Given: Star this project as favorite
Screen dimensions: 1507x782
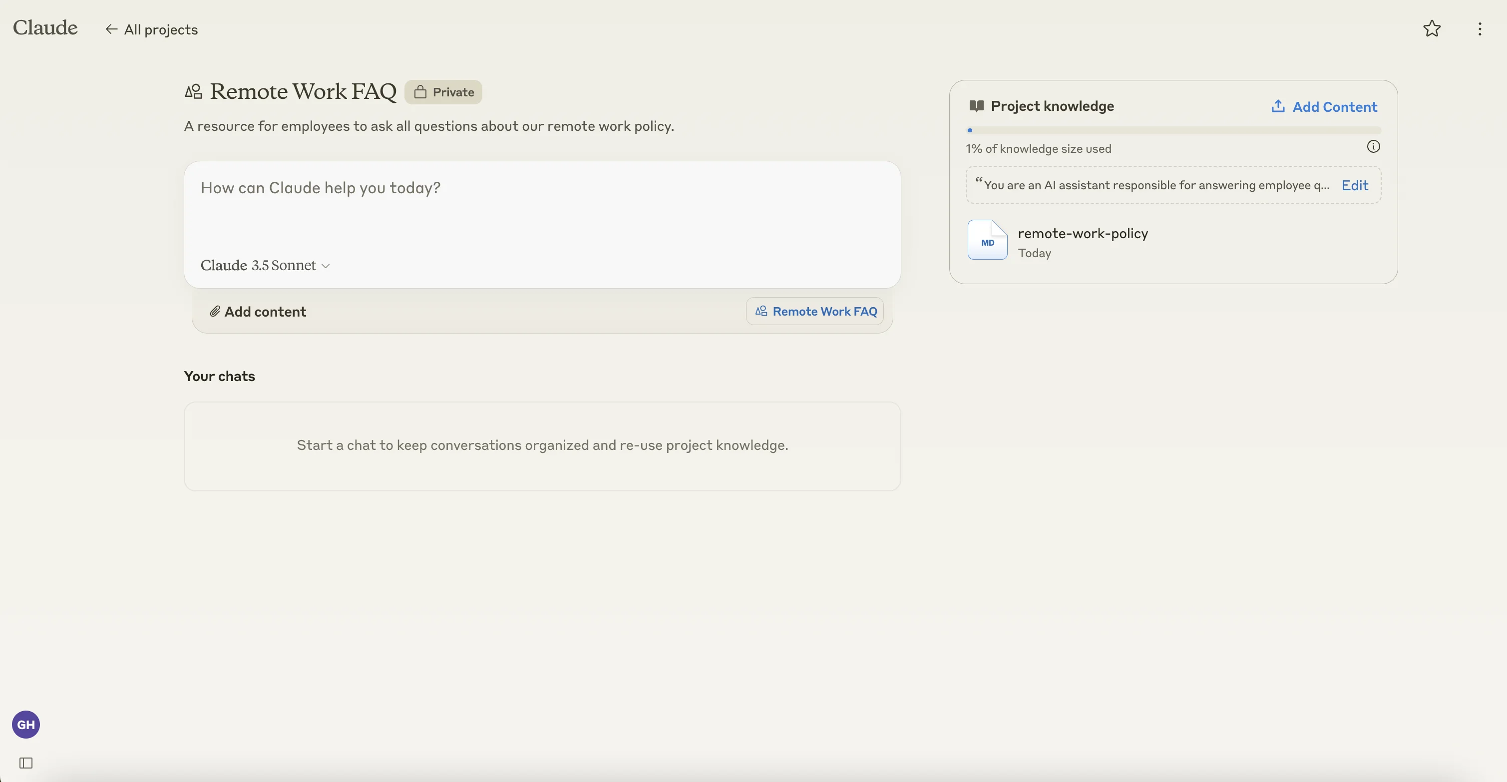Looking at the screenshot, I should click(x=1432, y=28).
